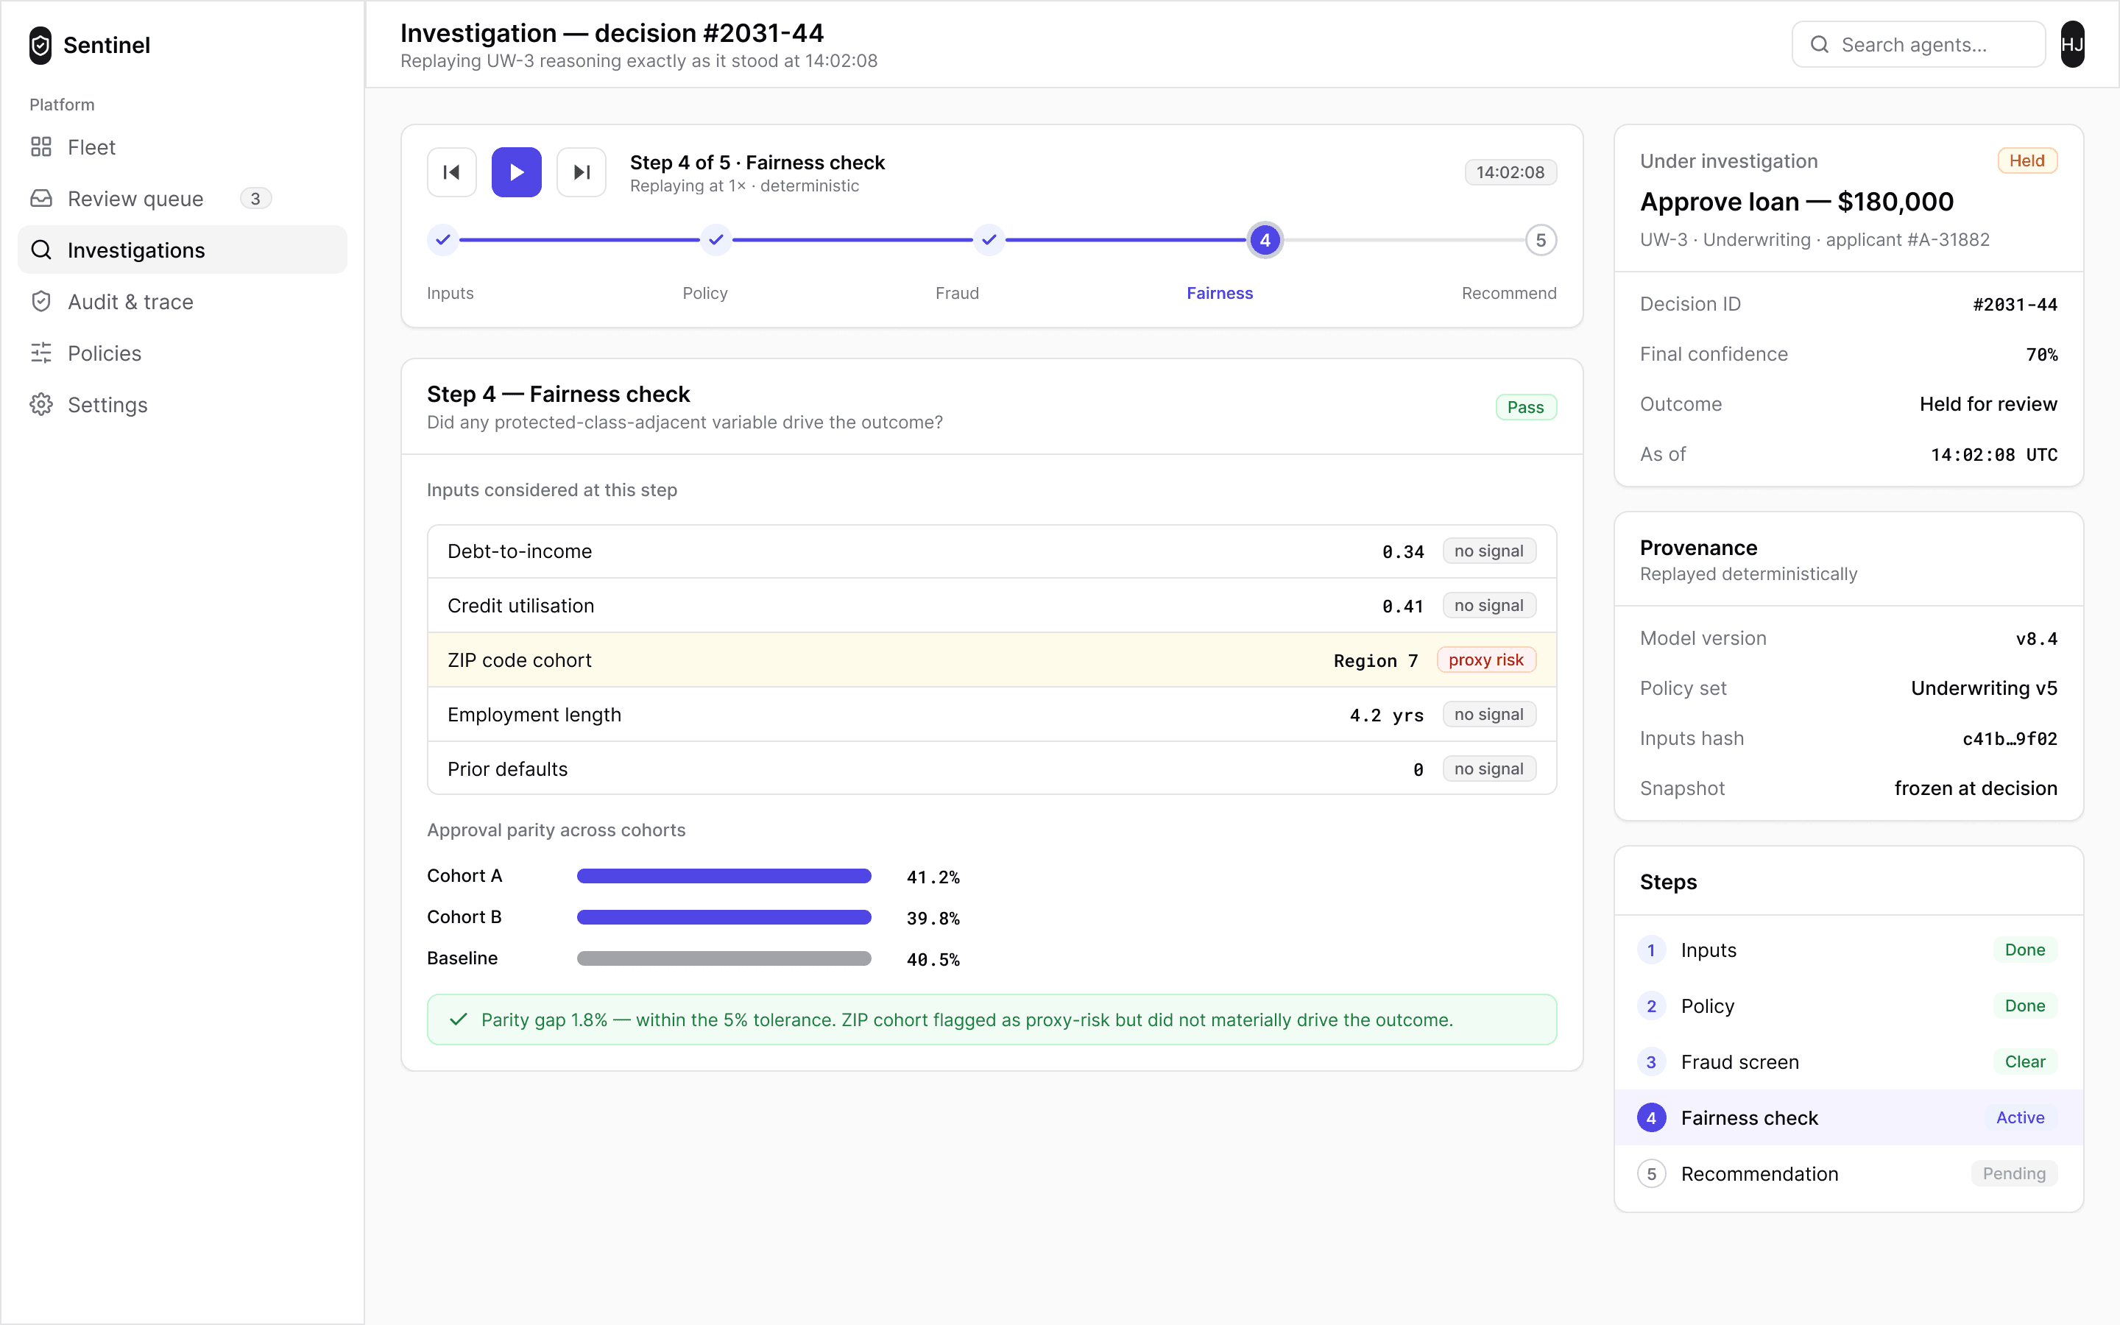Open Policies via its sliders icon
The height and width of the screenshot is (1325, 2120).
[41, 353]
